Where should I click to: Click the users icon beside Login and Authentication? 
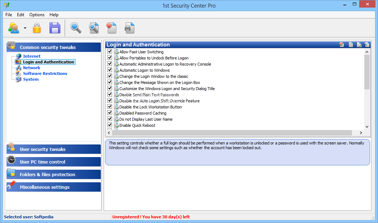(18, 62)
